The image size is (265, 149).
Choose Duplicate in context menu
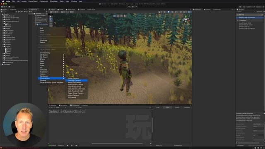[43, 41]
